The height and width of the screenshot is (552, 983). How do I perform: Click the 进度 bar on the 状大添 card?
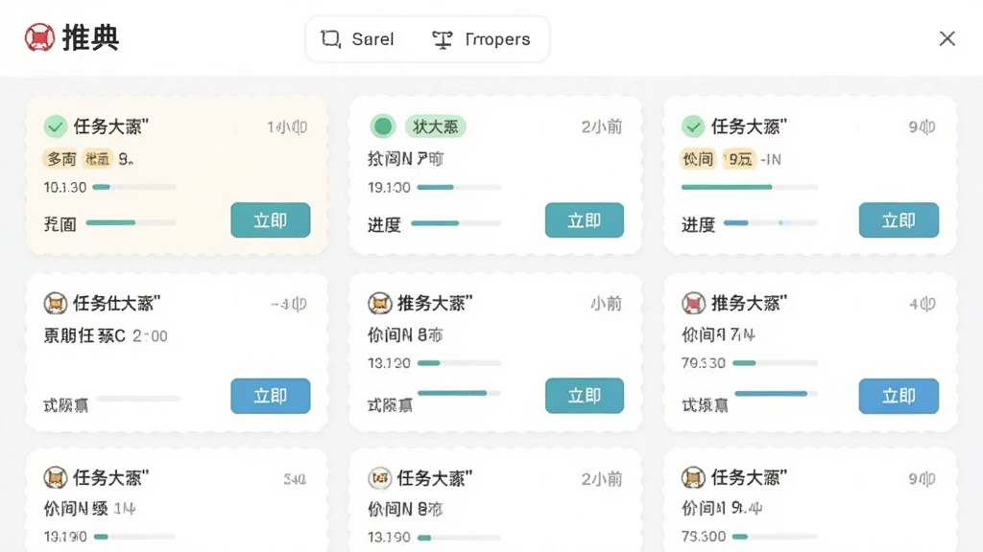[x=456, y=222]
